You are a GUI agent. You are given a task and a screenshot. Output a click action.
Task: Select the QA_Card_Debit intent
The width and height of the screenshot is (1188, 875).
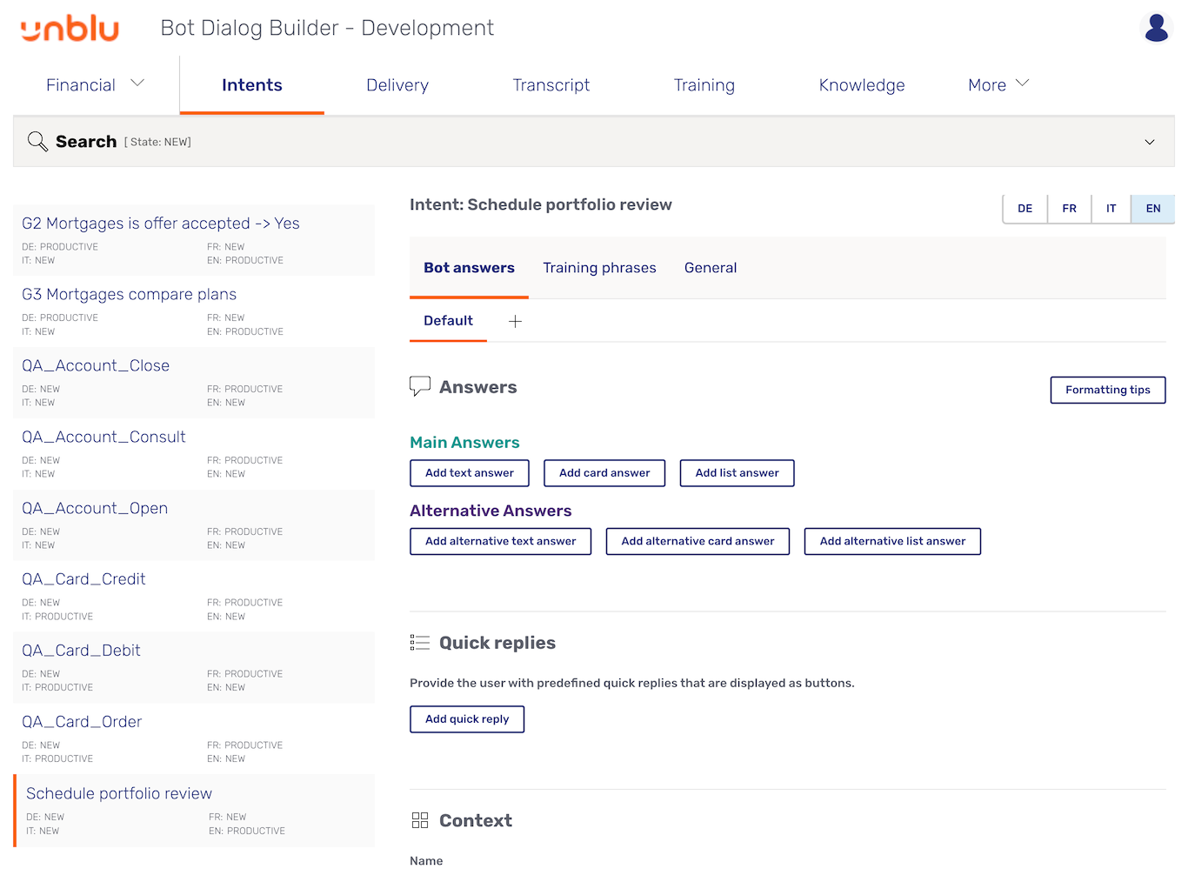(81, 650)
